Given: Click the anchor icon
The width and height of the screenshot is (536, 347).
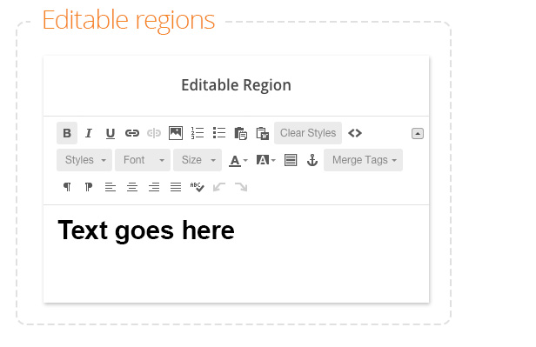Looking at the screenshot, I should tap(312, 160).
